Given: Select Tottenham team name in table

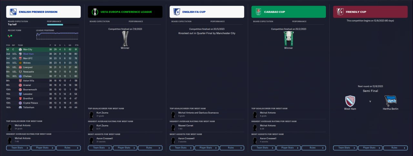Looking at the screenshot, I should (29, 107).
